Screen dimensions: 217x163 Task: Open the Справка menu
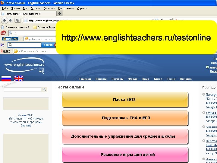click(x=82, y=8)
